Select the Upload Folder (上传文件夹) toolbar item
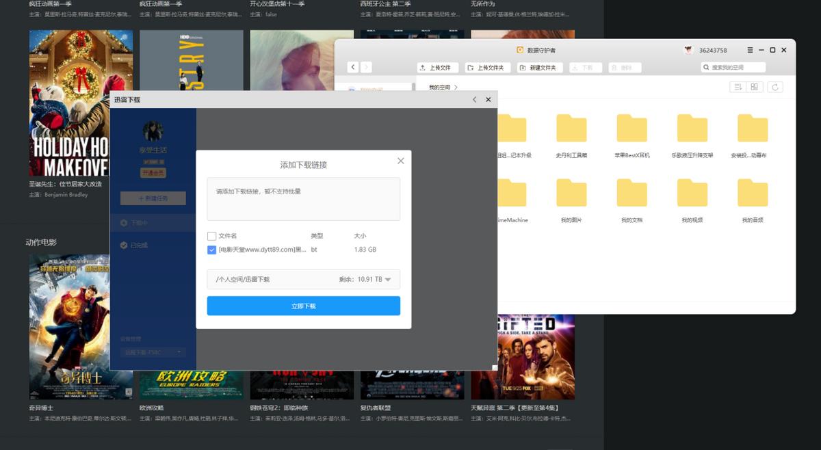The width and height of the screenshot is (821, 450). click(487, 67)
